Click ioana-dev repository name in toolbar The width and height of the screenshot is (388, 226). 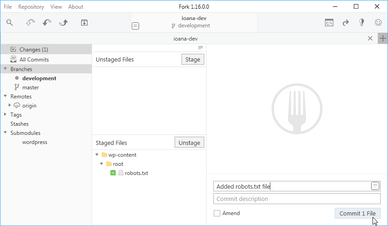pos(194,18)
